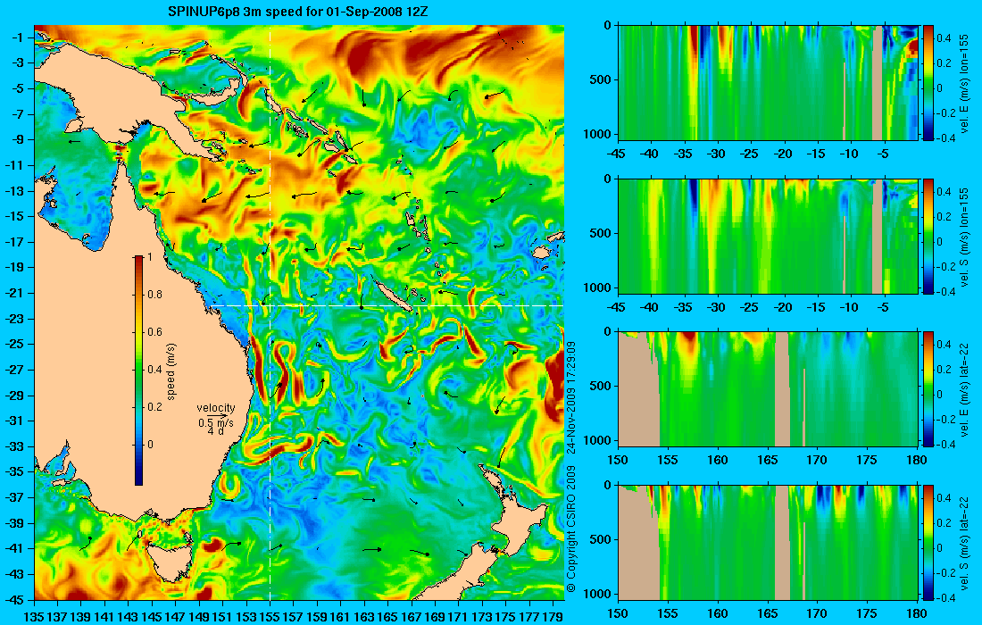
Task: Click "-20" on the vel. S lon=155 panel axis
Action: 783,307
